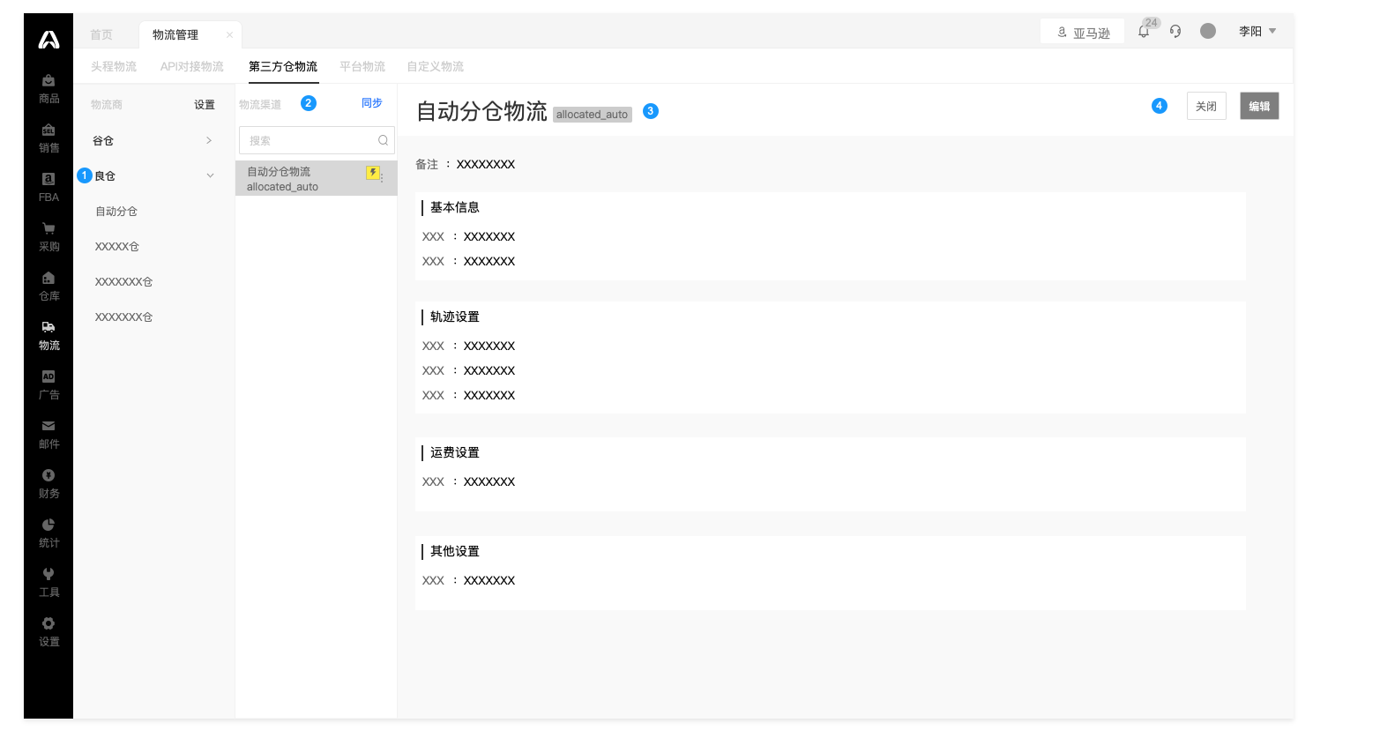Click the 其他设置 section heading

[x=455, y=551]
